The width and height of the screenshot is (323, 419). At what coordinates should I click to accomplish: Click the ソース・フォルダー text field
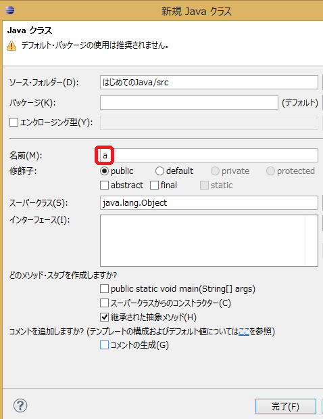tap(209, 83)
